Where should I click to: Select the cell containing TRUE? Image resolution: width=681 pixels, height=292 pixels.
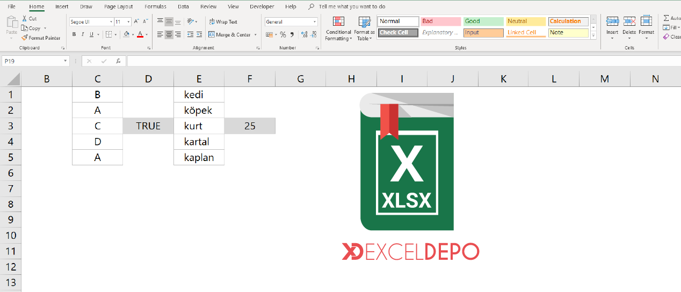point(148,126)
